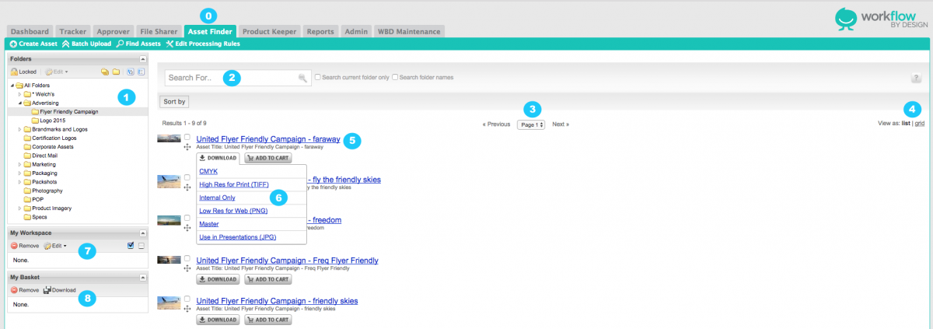The image size is (933, 329).
Task: Go to the Next results page
Action: (x=561, y=124)
